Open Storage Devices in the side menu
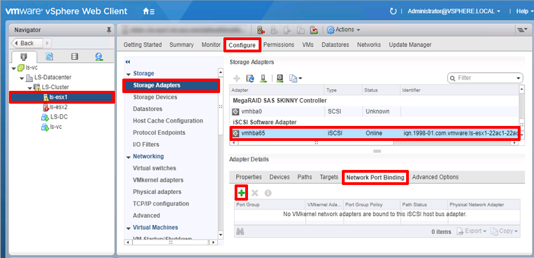 155,97
